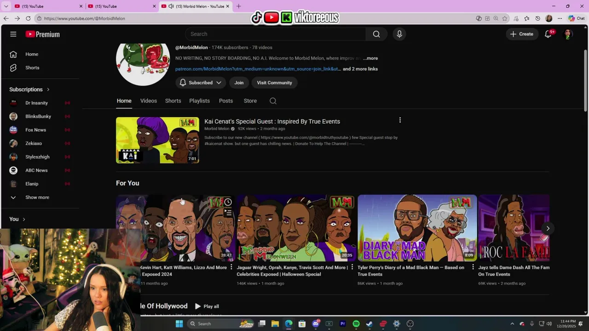The width and height of the screenshot is (589, 331).
Task: Open File Explorer from the taskbar
Action: [275, 324]
